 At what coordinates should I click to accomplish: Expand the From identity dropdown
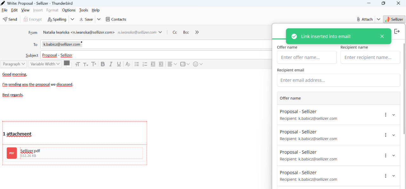160,32
